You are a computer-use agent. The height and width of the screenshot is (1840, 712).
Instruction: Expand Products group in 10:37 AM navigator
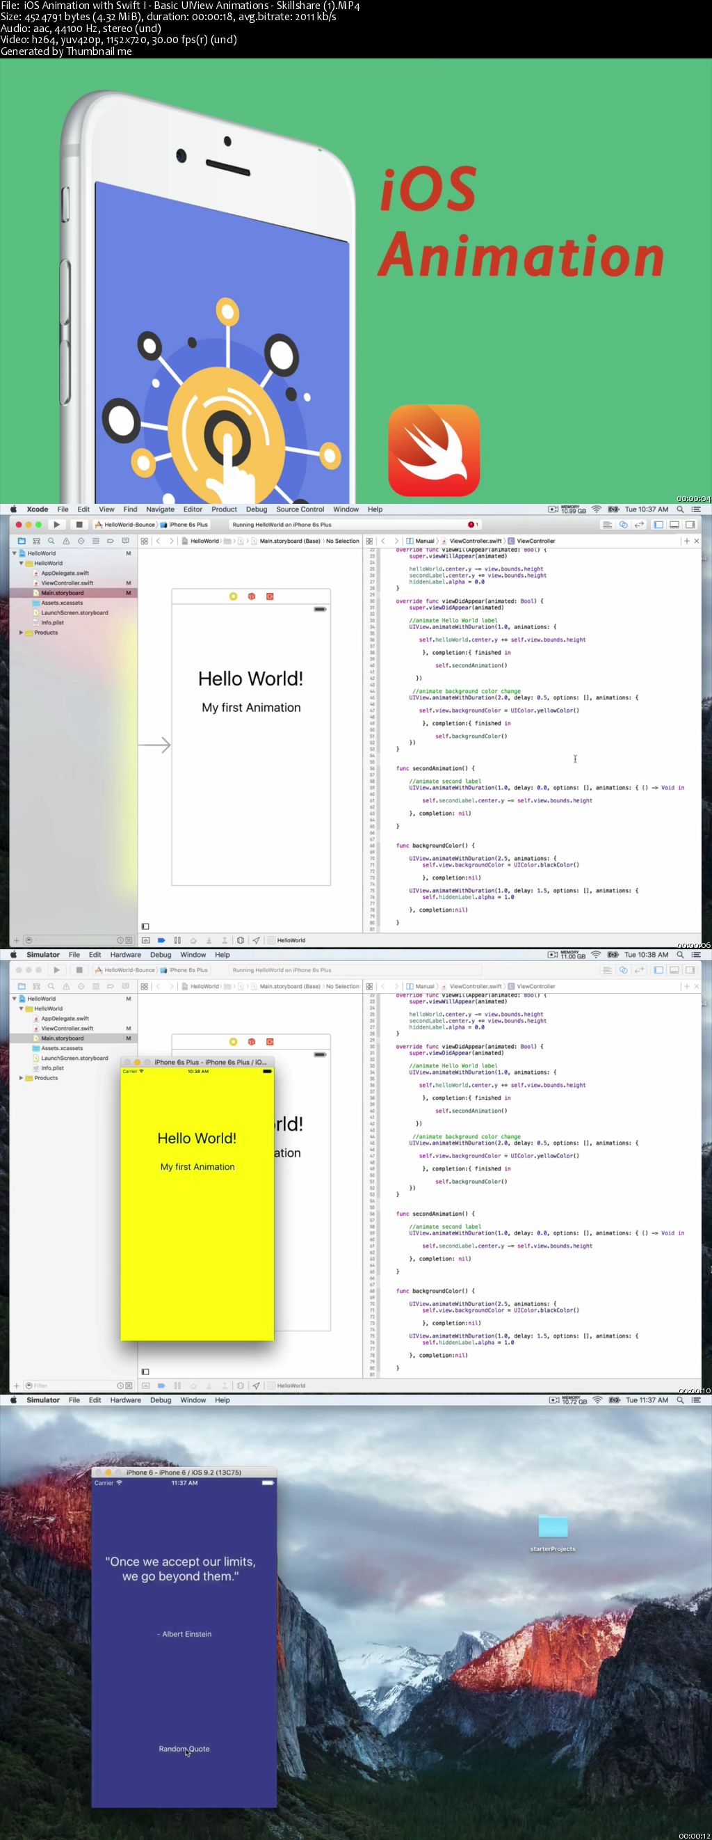21,632
